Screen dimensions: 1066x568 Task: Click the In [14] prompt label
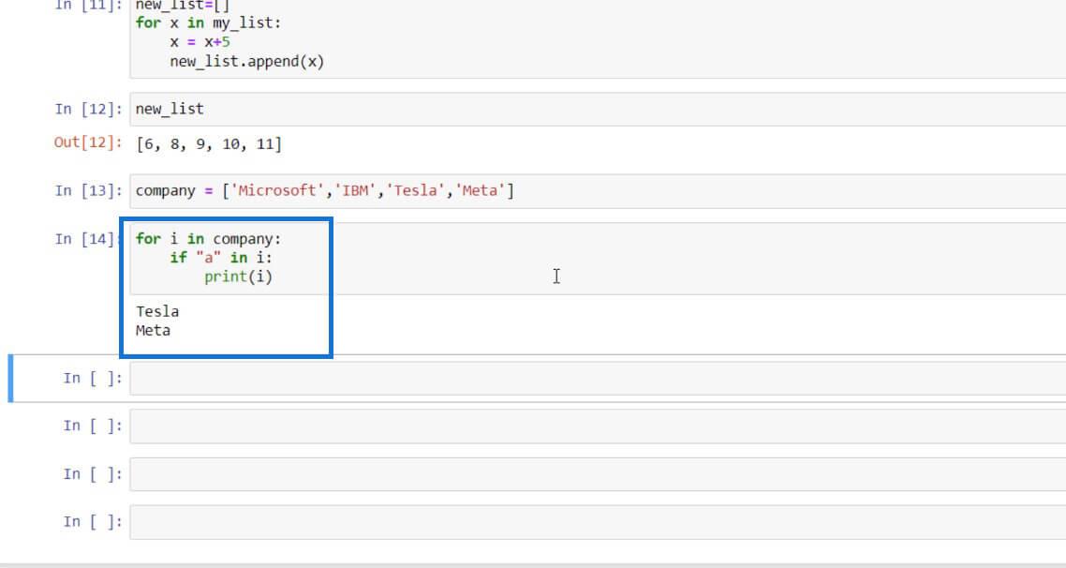click(x=86, y=238)
